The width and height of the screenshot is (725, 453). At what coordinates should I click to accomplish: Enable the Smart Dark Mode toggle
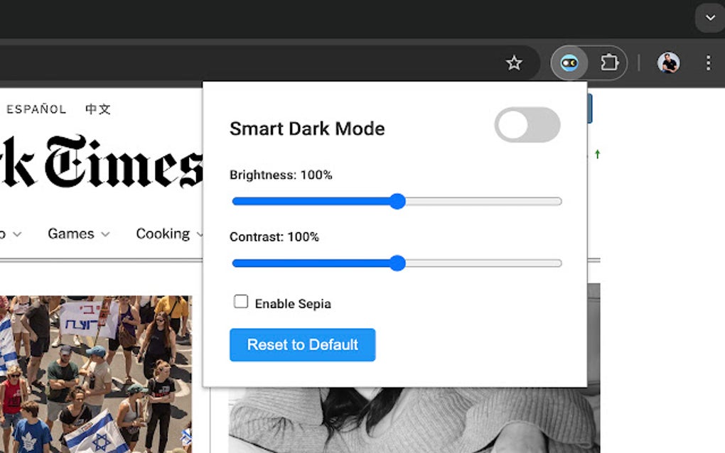[527, 125]
